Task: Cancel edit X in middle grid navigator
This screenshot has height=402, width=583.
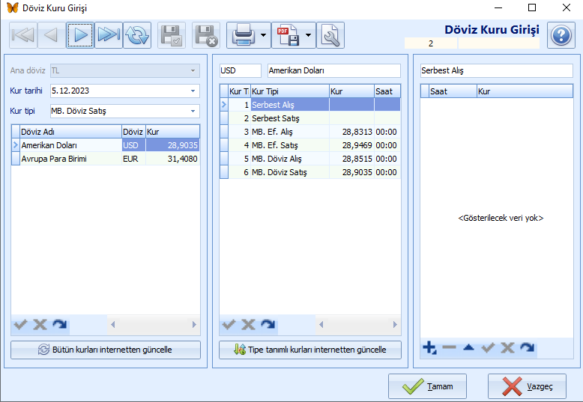Action: [248, 324]
